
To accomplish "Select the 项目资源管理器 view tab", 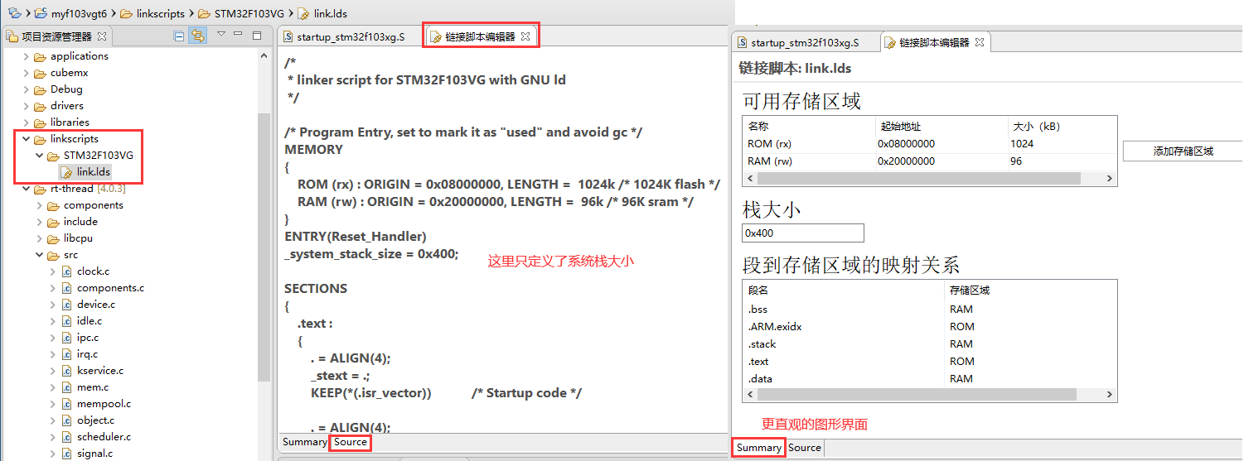I will pyautogui.click(x=56, y=36).
